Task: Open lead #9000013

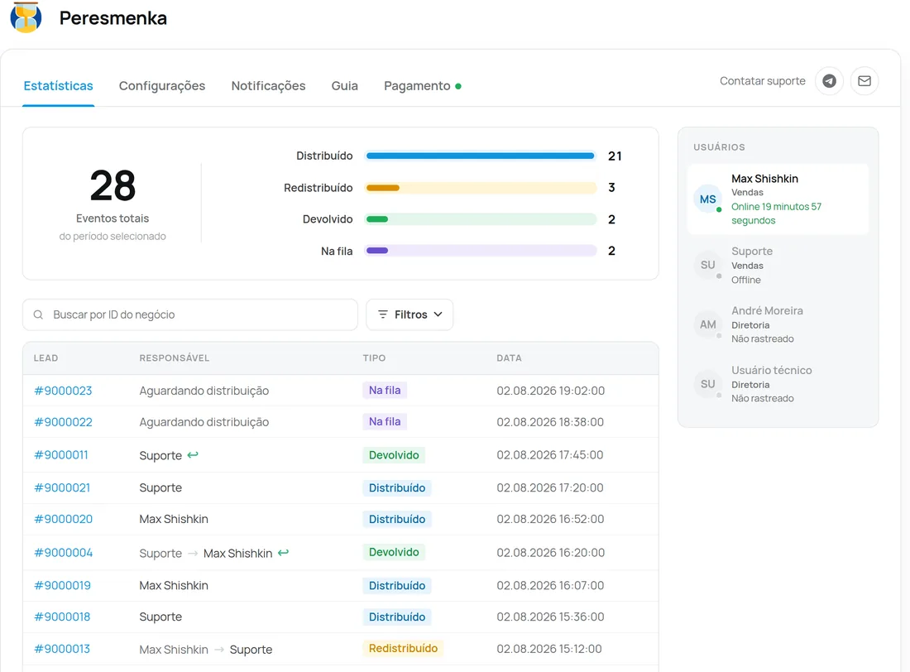Action: (62, 649)
